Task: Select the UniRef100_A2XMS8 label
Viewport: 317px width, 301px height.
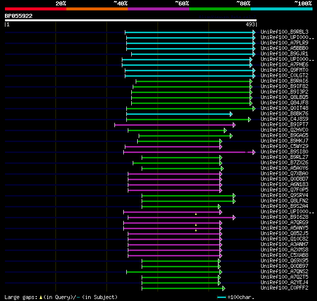Action: (284, 250)
